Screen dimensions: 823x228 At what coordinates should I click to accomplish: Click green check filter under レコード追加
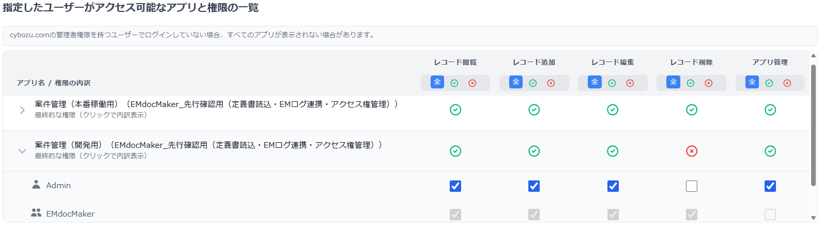tap(533, 83)
